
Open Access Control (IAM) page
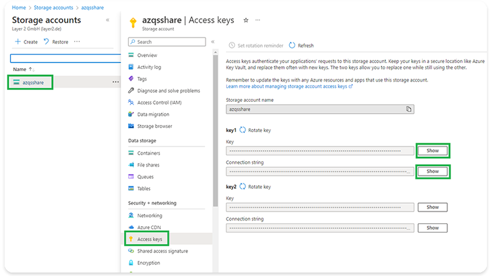[159, 102]
